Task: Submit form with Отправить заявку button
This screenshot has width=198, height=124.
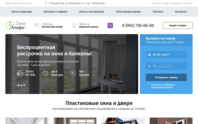Action: (x=166, y=77)
